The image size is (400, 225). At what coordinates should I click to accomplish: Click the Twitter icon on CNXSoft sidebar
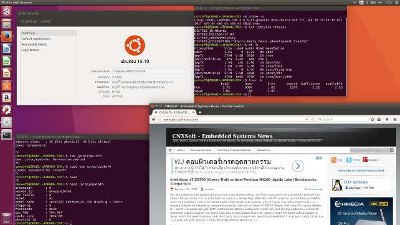(349, 160)
